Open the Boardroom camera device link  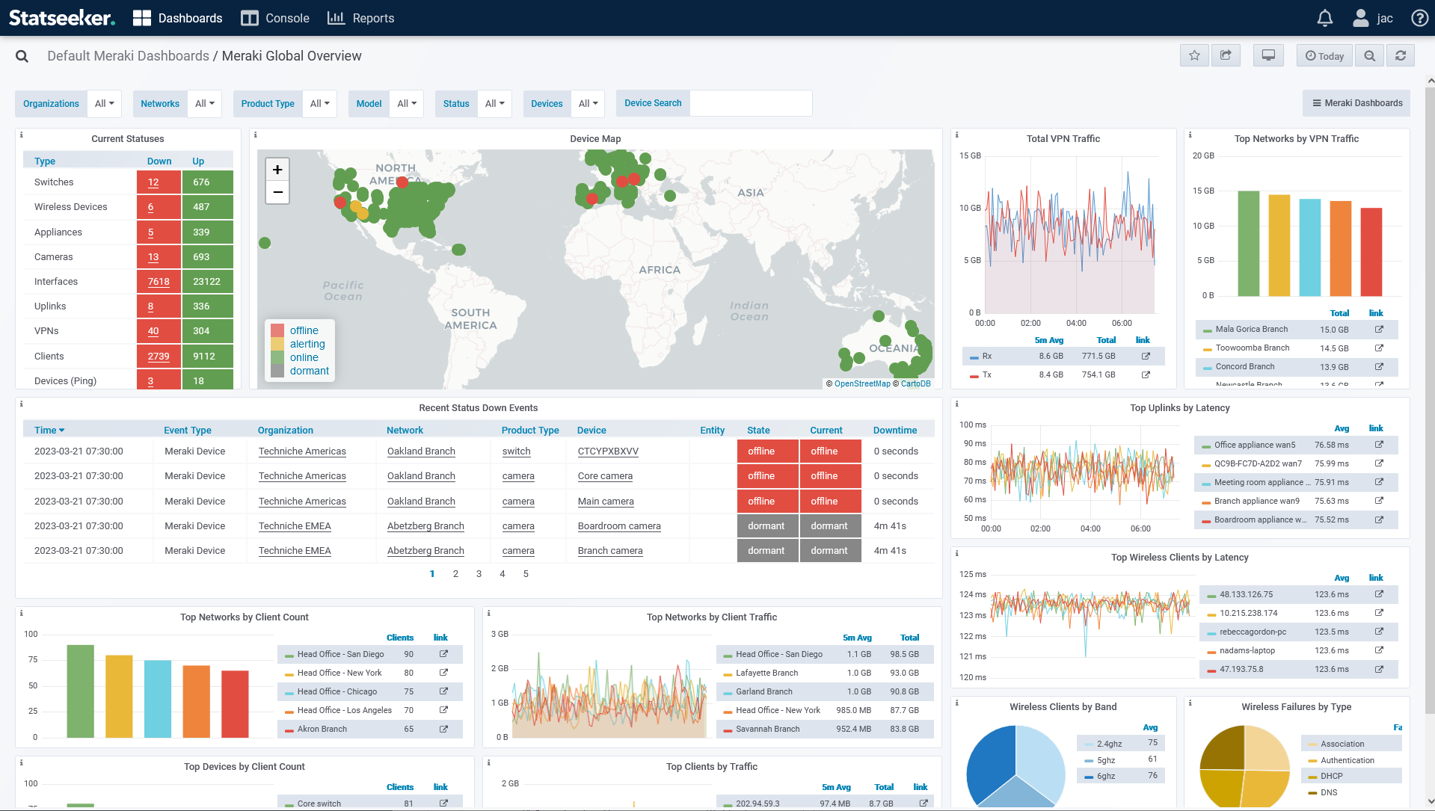click(619, 526)
